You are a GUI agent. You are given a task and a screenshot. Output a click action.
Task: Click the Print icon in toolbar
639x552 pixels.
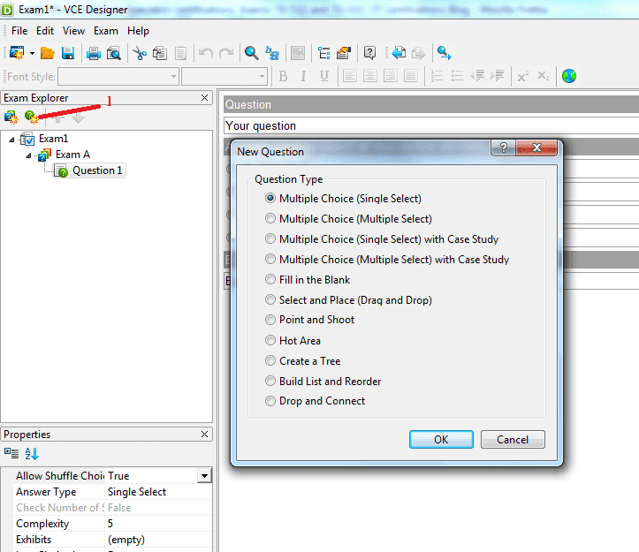click(94, 53)
